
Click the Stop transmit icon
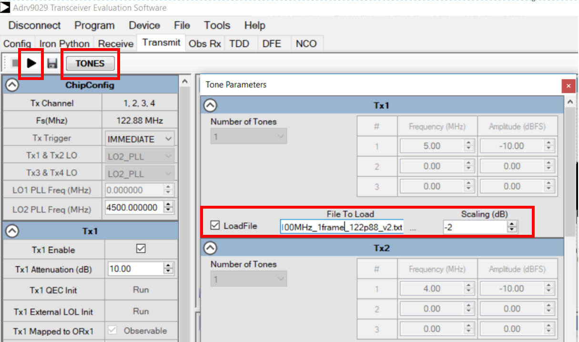pyautogui.click(x=15, y=63)
